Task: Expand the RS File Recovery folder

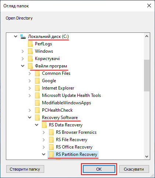Action: point(44,140)
